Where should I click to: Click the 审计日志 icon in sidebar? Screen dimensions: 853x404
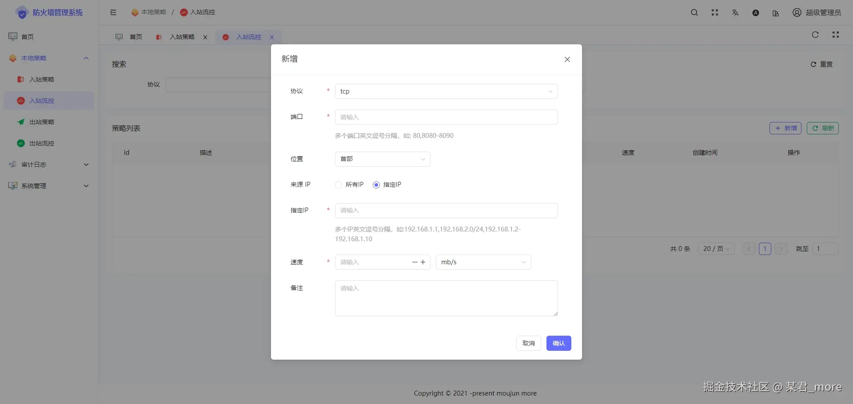[x=13, y=165]
